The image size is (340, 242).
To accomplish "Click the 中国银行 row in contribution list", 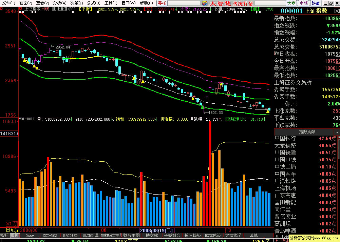I will 305,138.
